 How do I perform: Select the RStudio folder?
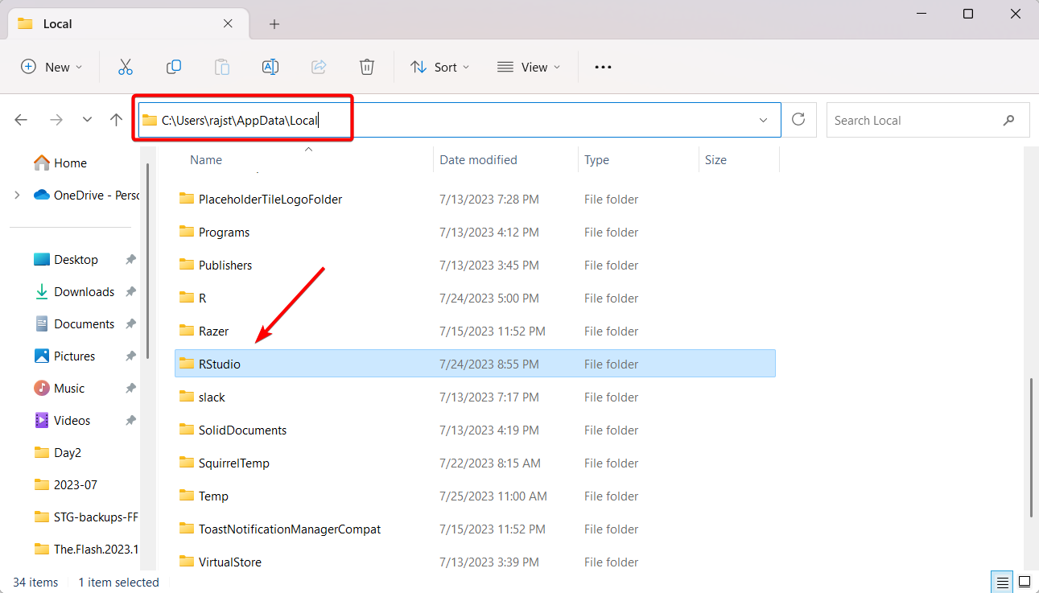point(475,364)
